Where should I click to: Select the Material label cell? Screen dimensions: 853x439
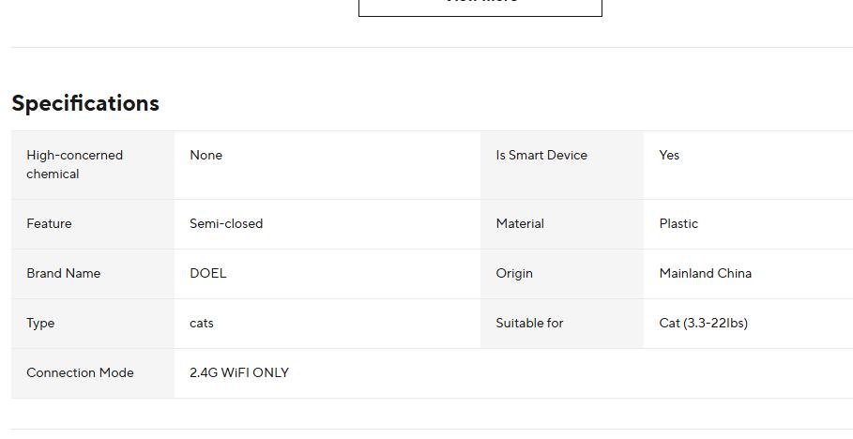pos(520,223)
